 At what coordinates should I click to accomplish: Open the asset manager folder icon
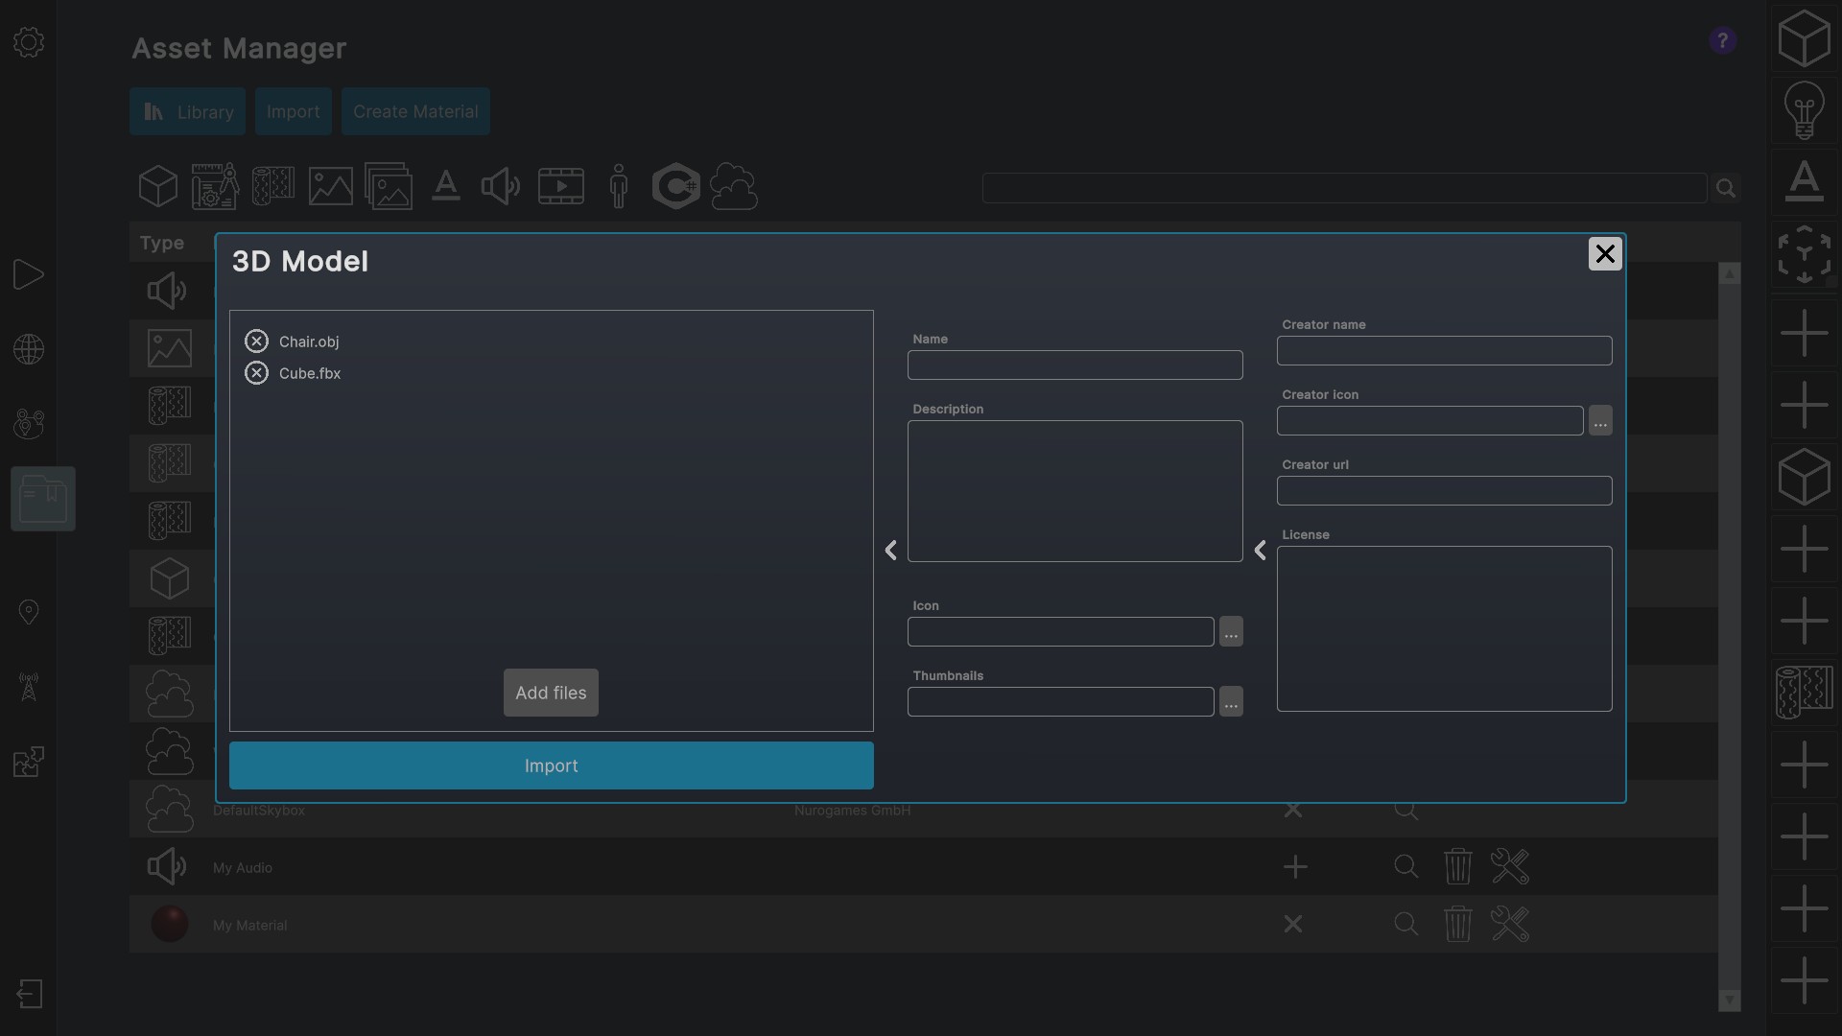43,499
